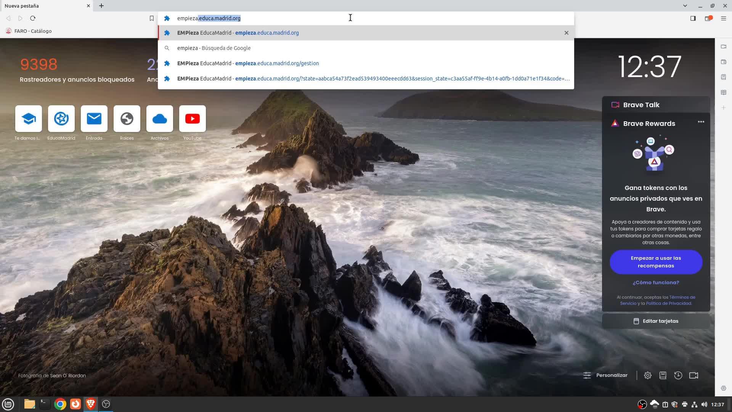This screenshot has height=412, width=732.
Task: Open the Raices shortcut tile
Action: point(127,119)
